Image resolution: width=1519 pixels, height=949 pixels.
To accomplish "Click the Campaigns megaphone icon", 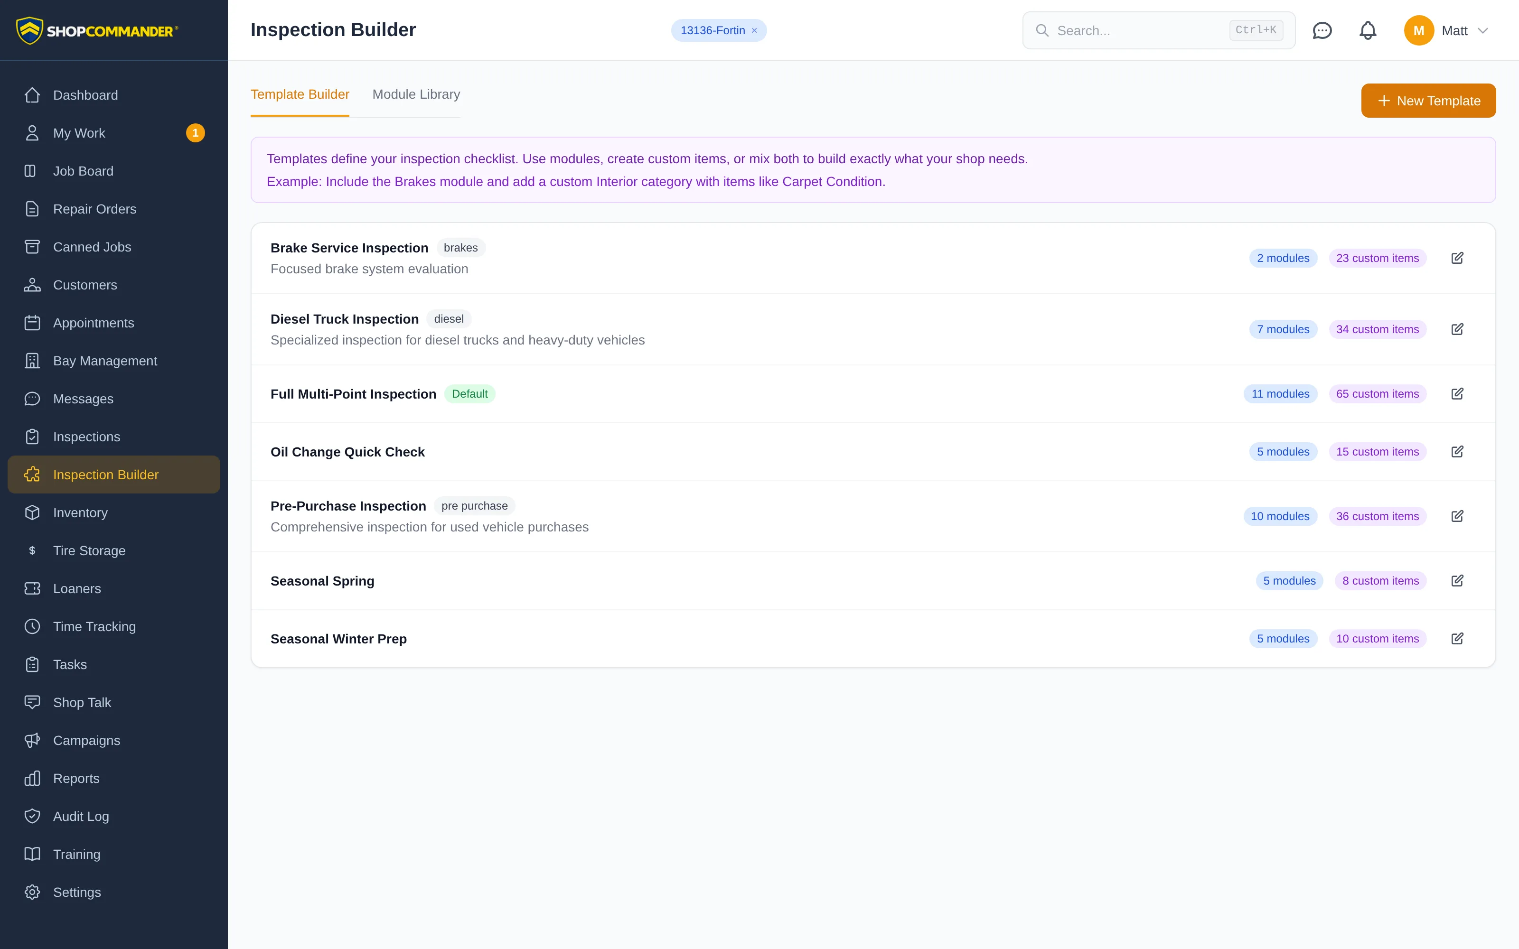I will (x=32, y=741).
